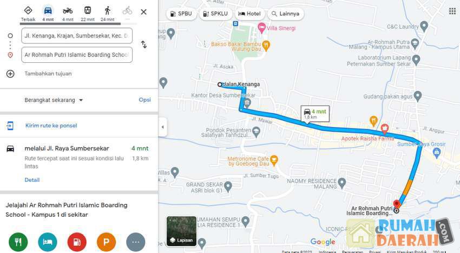Show nearby gas stations with red icon
460x253 pixels.
click(77, 242)
